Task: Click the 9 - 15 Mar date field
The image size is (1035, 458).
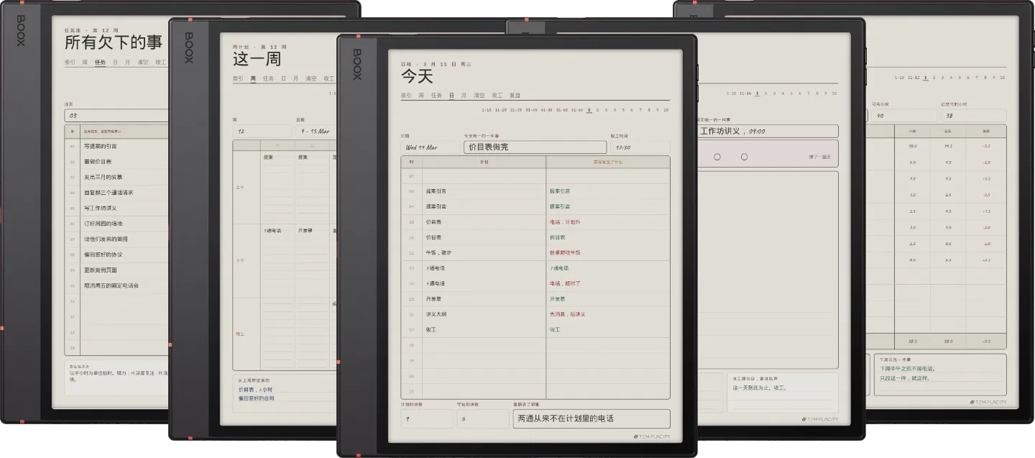Action: tap(317, 132)
